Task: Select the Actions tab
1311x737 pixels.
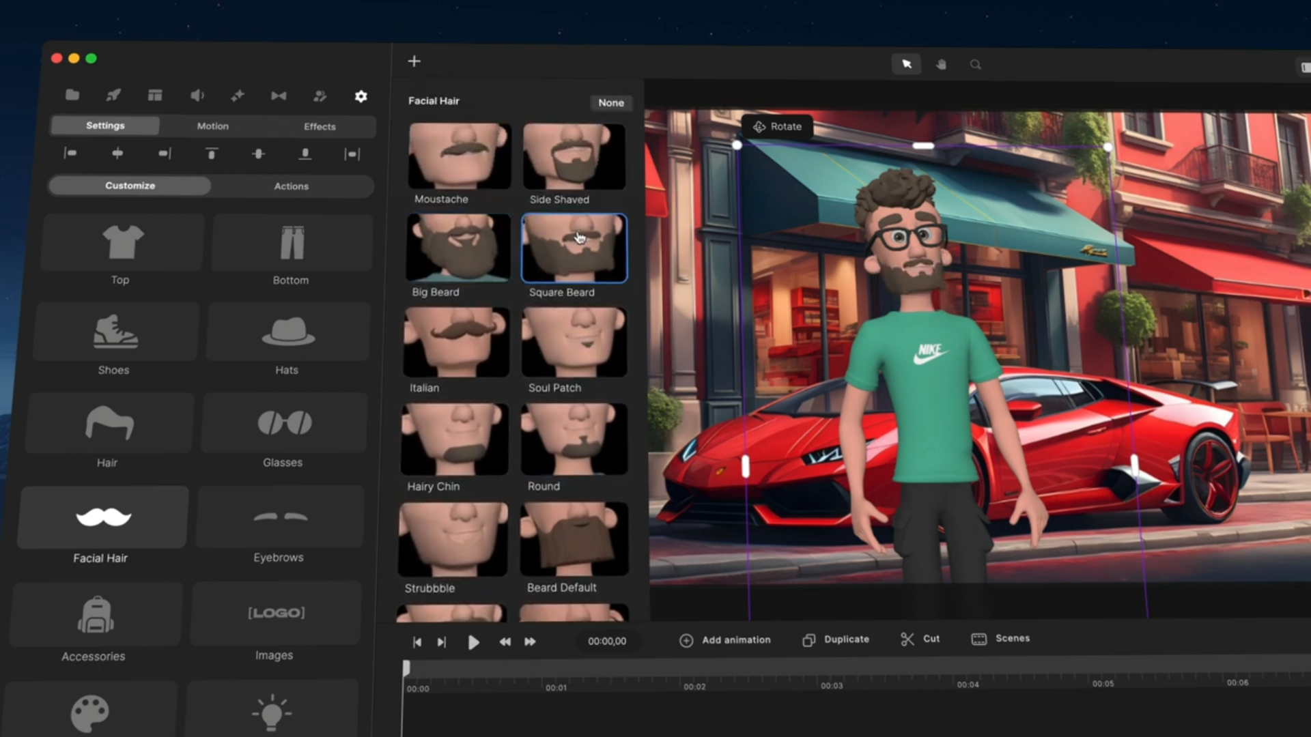Action: (x=292, y=186)
